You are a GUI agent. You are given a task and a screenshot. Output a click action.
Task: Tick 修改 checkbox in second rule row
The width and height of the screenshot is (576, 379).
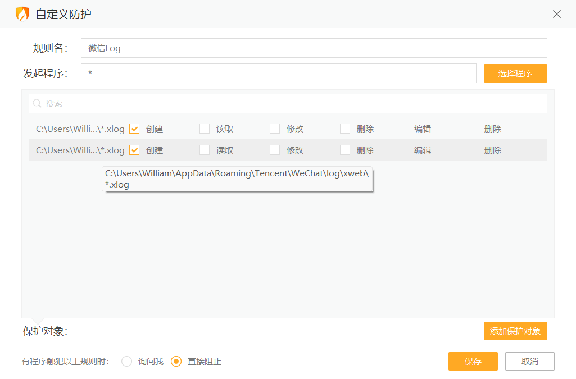[x=275, y=150]
